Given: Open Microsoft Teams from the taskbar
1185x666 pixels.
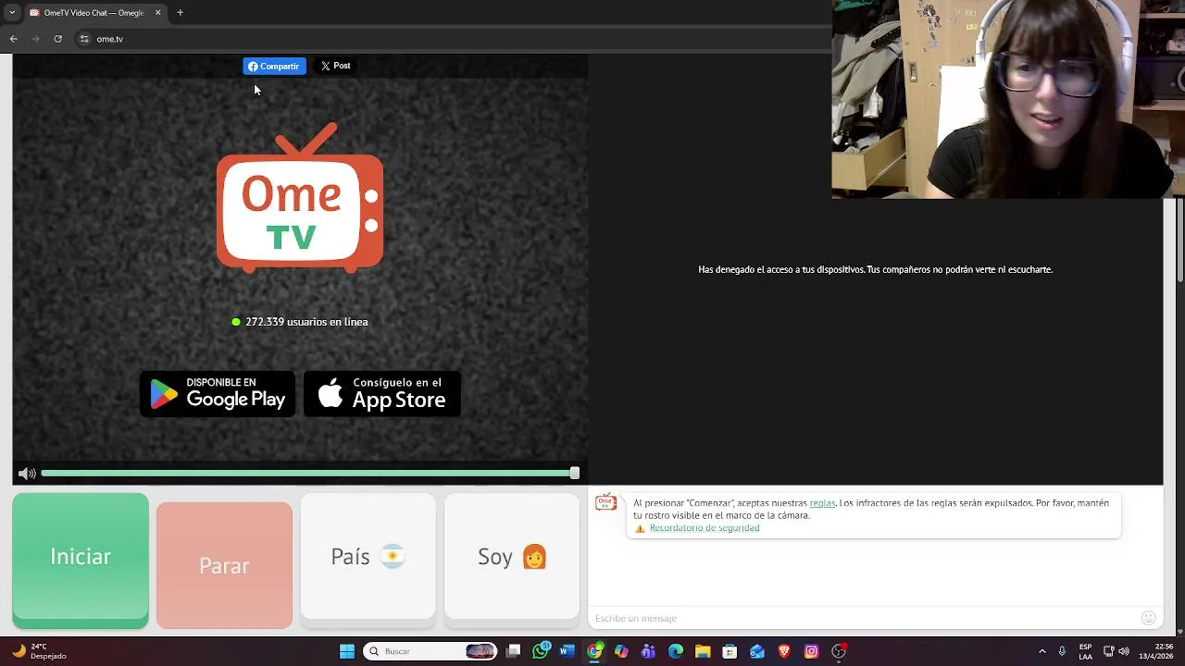Looking at the screenshot, I should coord(648,651).
